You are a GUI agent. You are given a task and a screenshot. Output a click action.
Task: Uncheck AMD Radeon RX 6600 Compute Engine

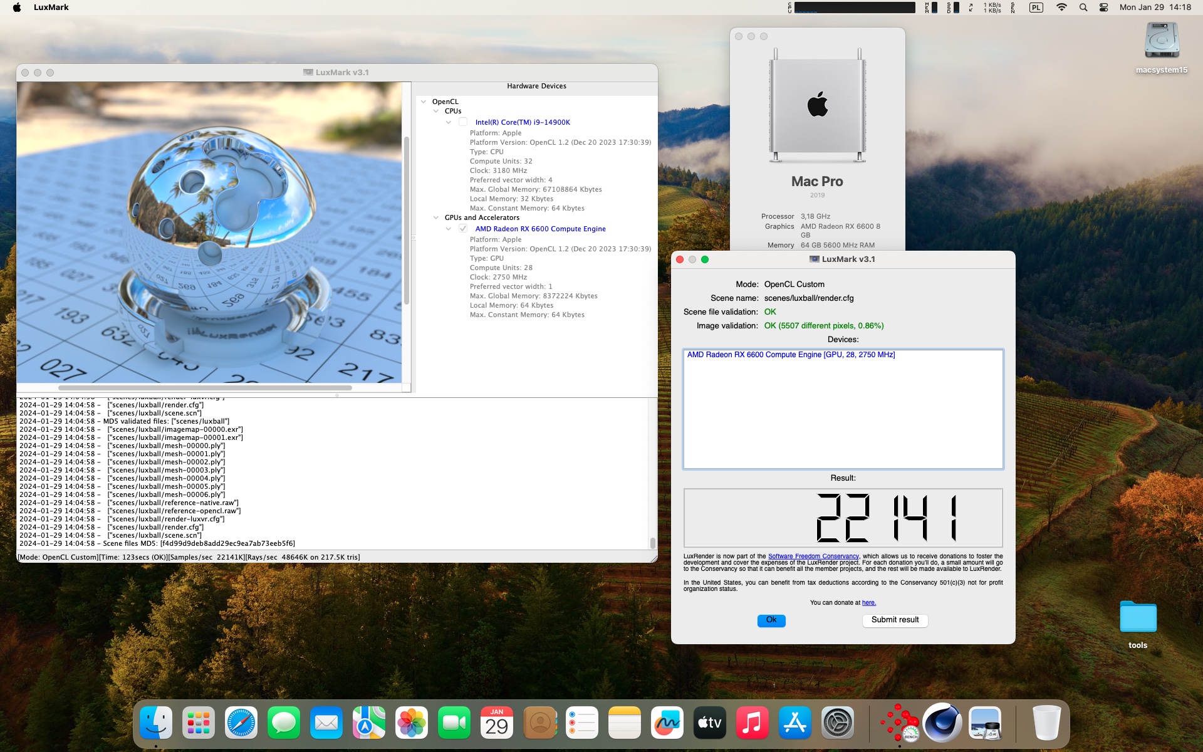pos(463,229)
